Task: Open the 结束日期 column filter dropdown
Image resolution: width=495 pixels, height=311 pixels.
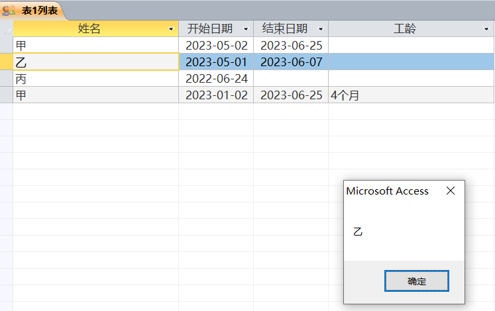Action: 321,29
